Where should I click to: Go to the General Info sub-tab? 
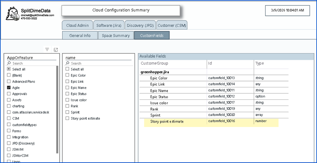(x=80, y=35)
